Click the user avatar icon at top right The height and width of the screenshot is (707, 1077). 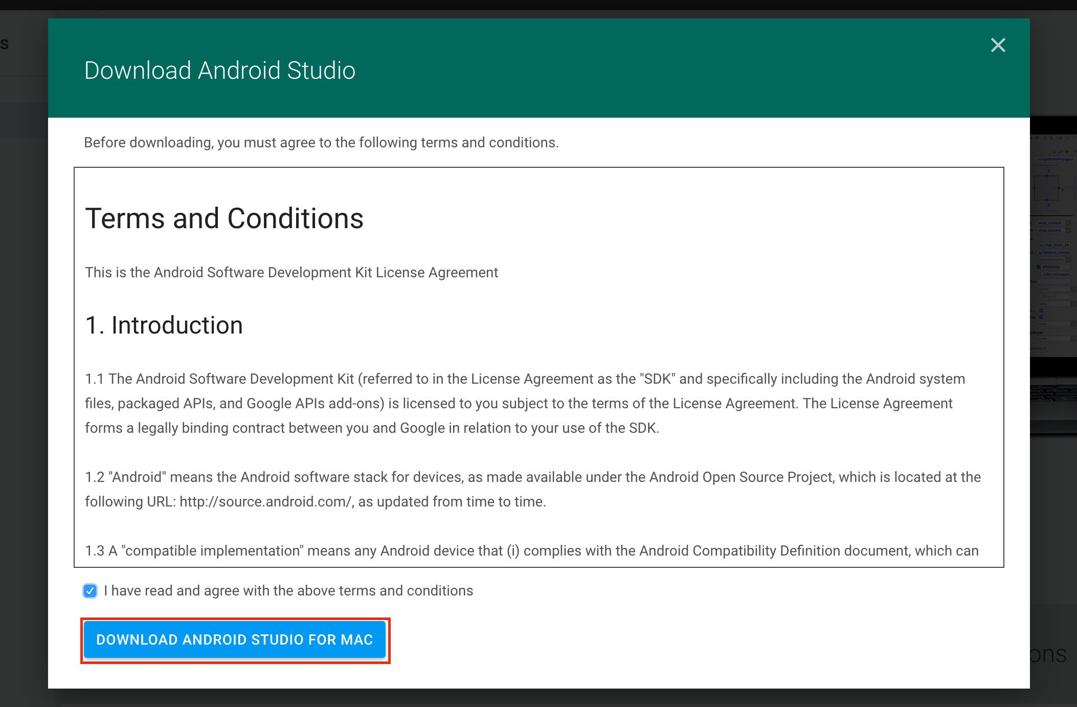point(1074,138)
